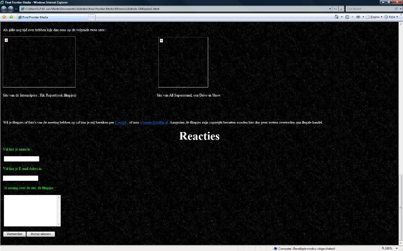
Task: Click the page icon in the address bar
Action: 22,9
